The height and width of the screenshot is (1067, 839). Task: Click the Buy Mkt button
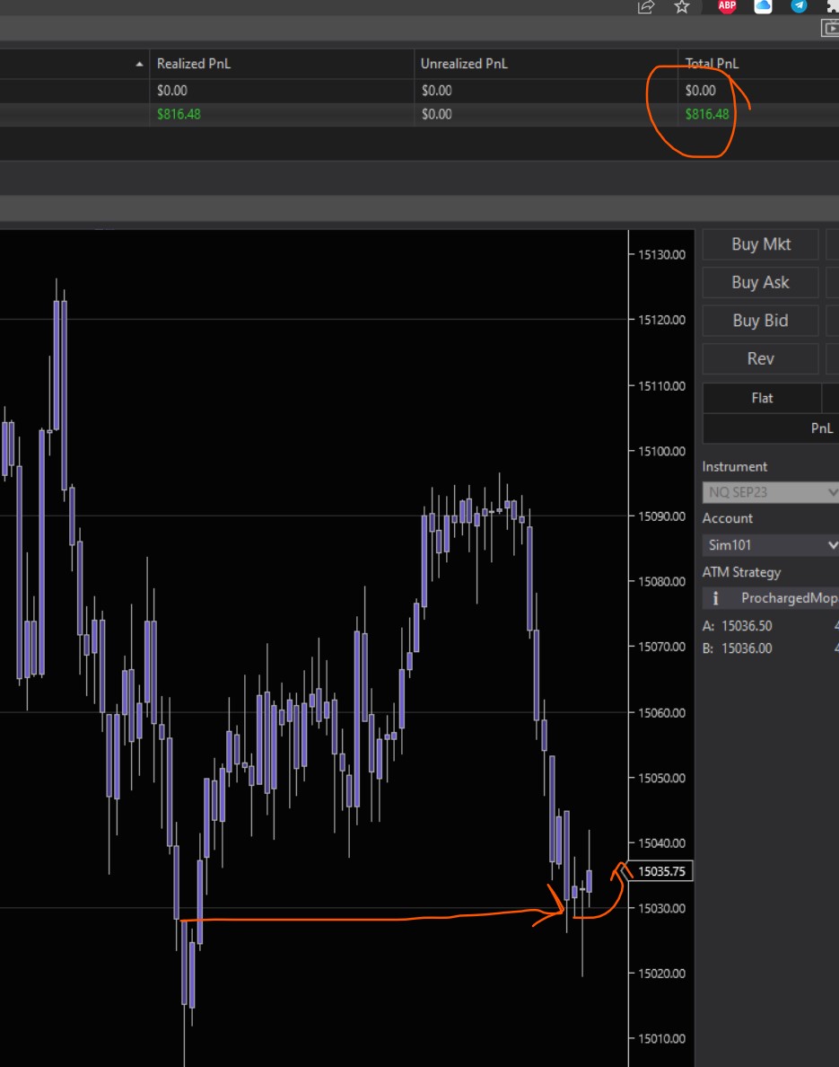click(x=760, y=244)
